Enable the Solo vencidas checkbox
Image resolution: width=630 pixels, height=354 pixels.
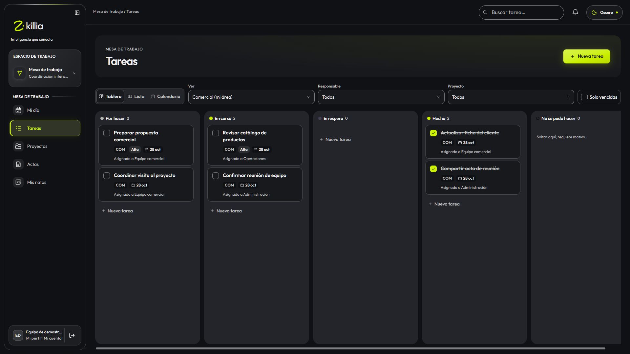coord(584,97)
